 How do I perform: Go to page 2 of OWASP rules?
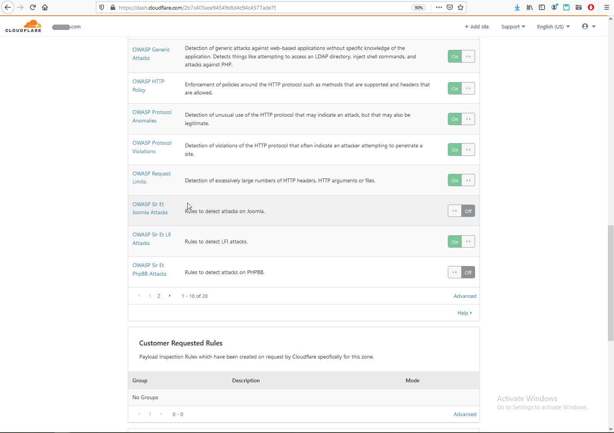[x=159, y=296]
